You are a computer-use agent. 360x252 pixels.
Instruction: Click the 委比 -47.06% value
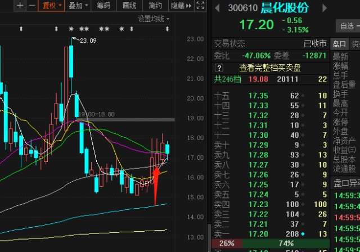[x=256, y=56]
